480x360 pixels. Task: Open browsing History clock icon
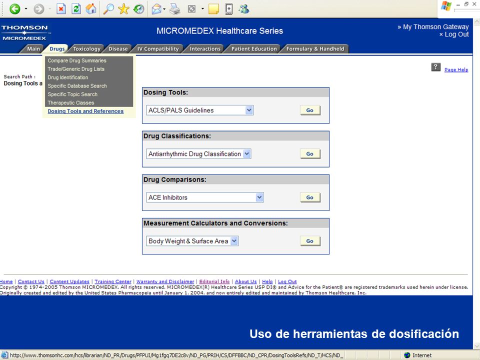coord(138,9)
